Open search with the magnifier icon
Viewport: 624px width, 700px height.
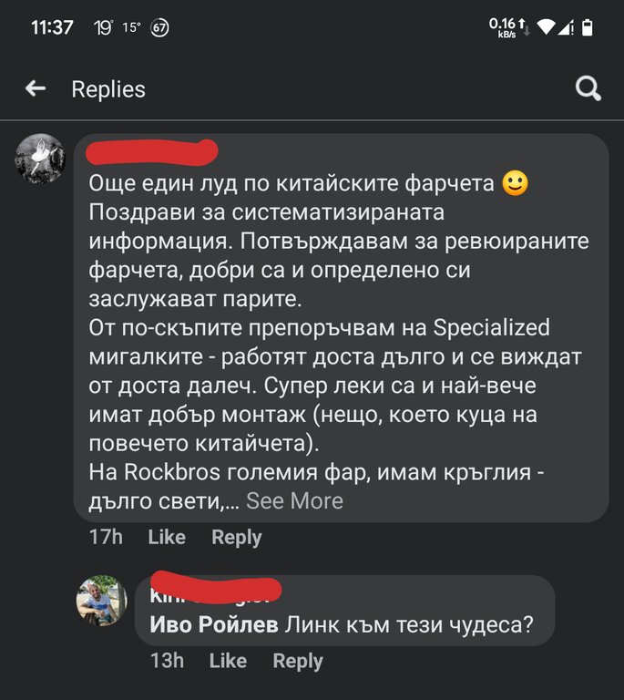588,88
